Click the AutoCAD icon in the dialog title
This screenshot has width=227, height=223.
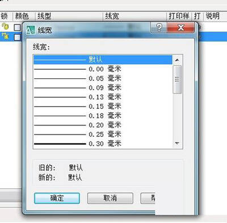tap(31, 30)
